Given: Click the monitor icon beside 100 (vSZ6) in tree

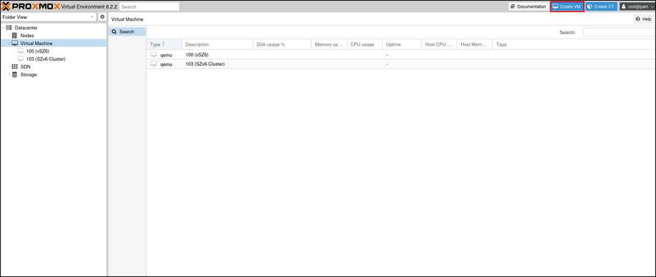Looking at the screenshot, I should pyautogui.click(x=21, y=51).
